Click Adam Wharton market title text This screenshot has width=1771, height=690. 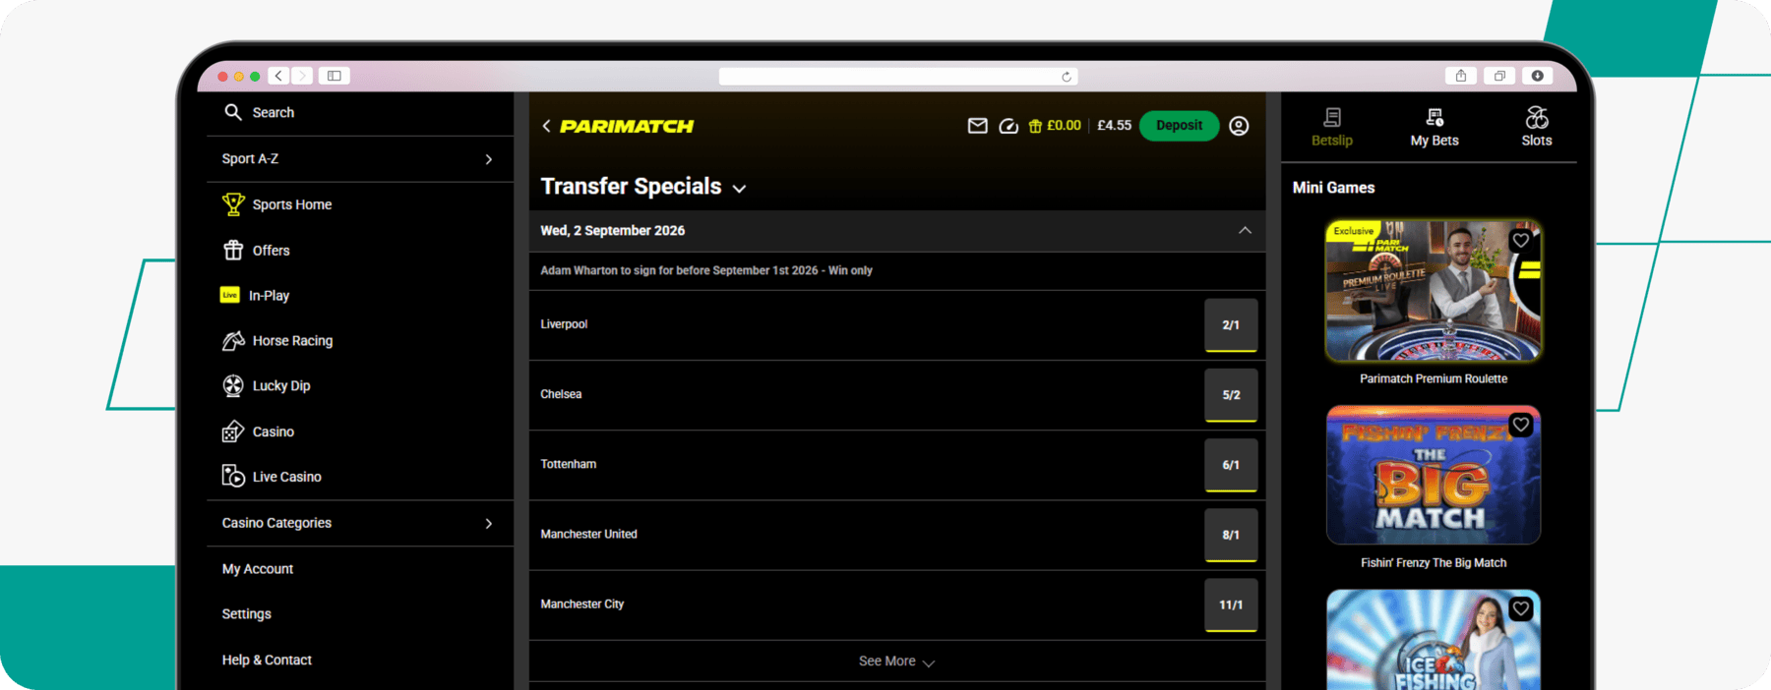[706, 270]
